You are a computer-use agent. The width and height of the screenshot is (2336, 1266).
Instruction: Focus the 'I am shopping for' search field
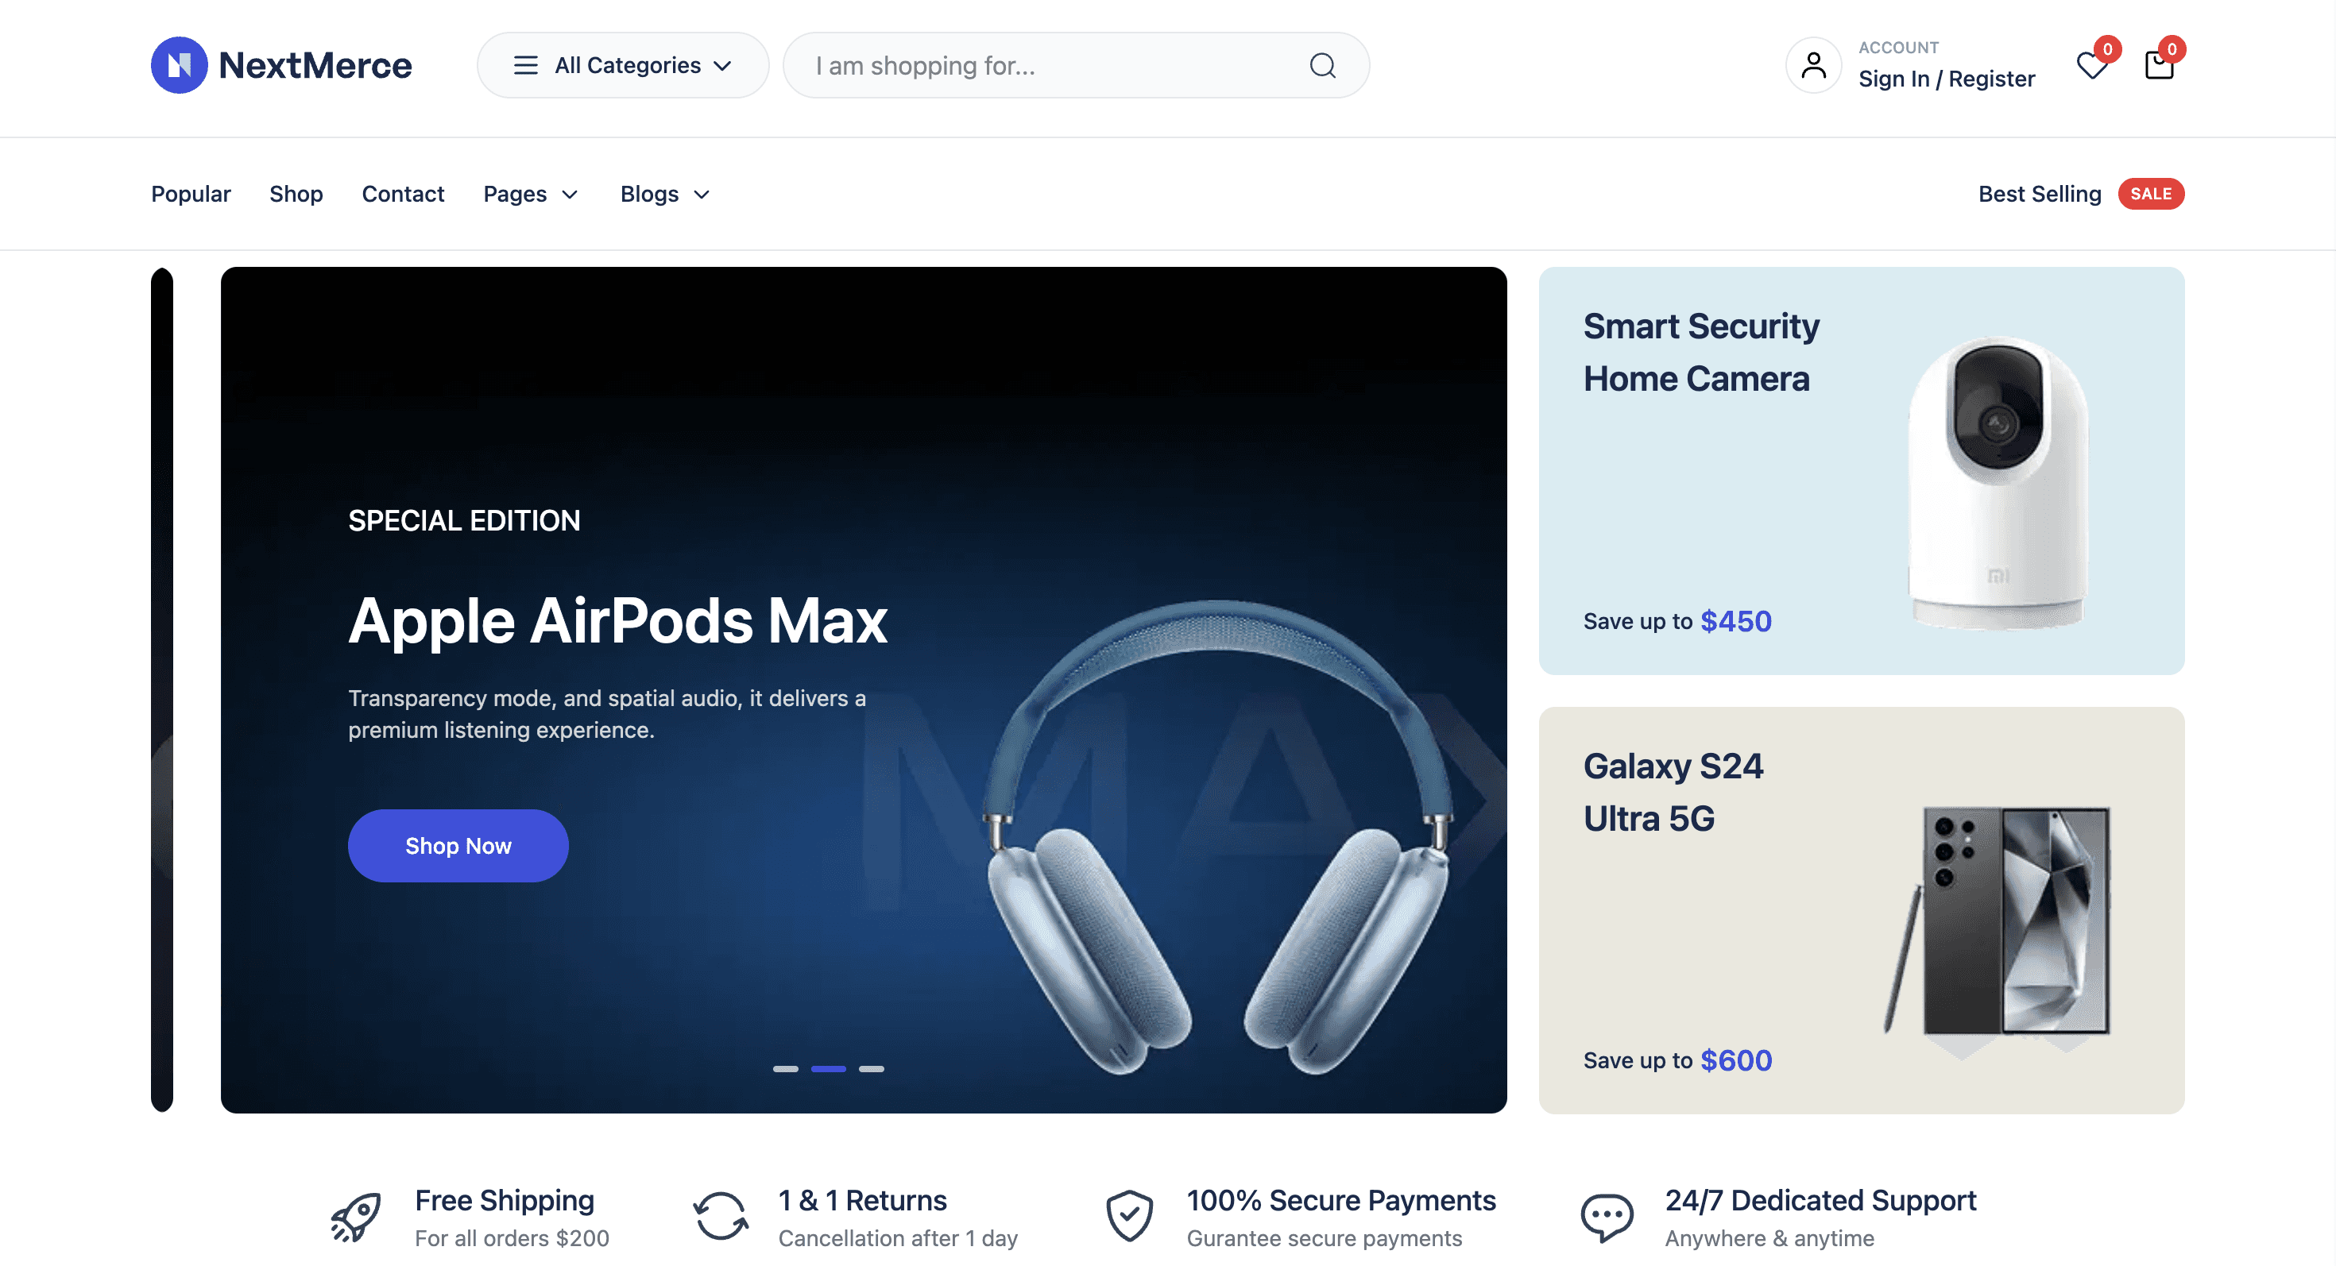coord(1042,65)
